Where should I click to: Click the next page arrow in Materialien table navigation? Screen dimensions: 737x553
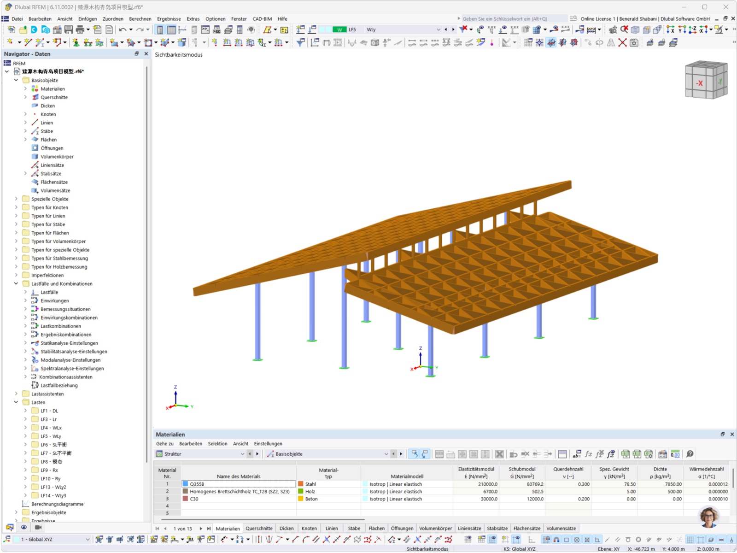(x=201, y=528)
